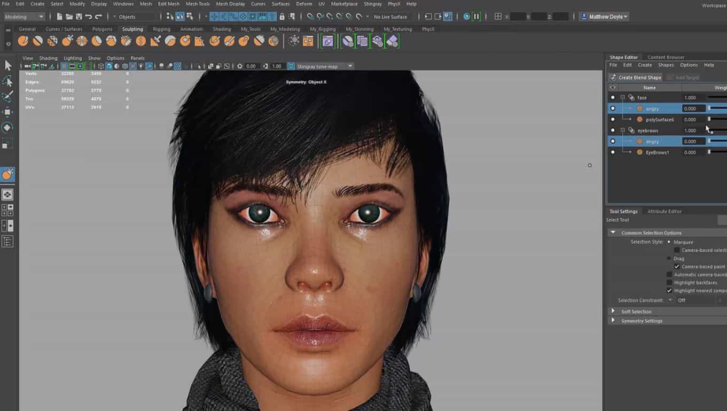Pick the Lasso selection tool
Image resolution: width=727 pixels, height=411 pixels.
coord(7,81)
